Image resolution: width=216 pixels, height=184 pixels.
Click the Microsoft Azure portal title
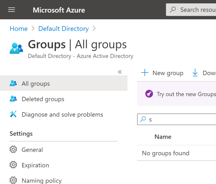click(59, 10)
